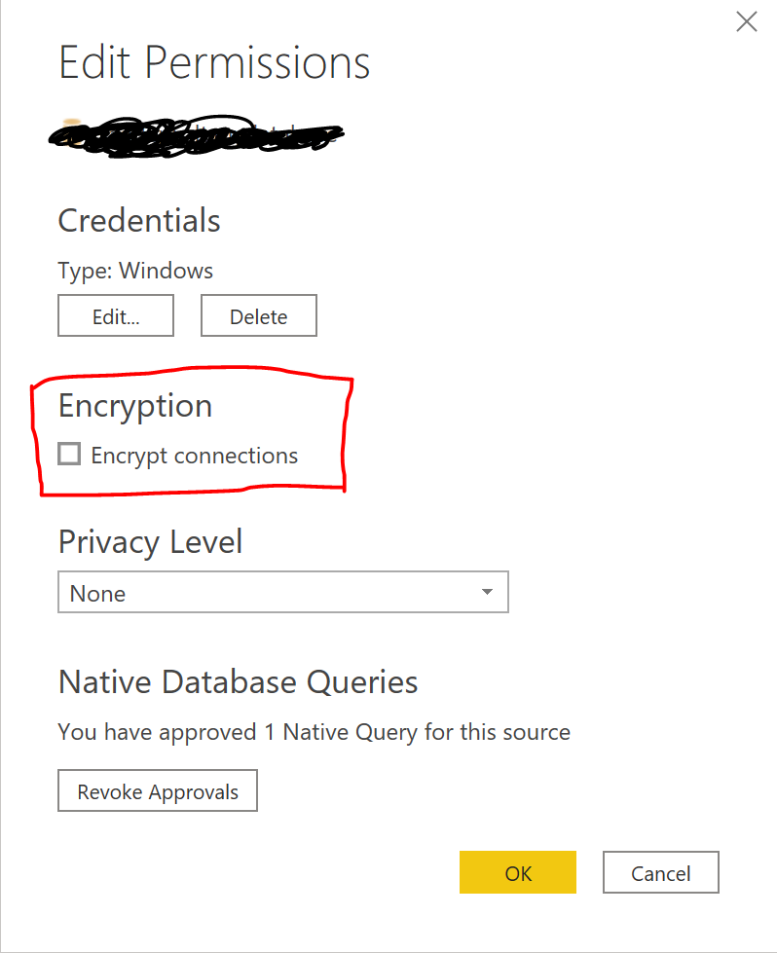This screenshot has height=953, width=777.
Task: Open the Privacy Level combo box
Action: point(283,592)
